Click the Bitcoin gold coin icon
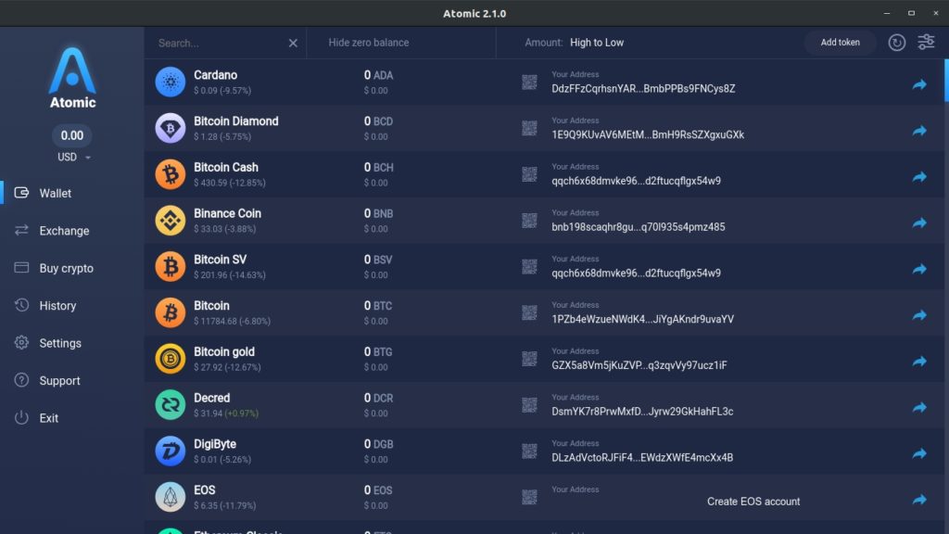 [171, 359]
